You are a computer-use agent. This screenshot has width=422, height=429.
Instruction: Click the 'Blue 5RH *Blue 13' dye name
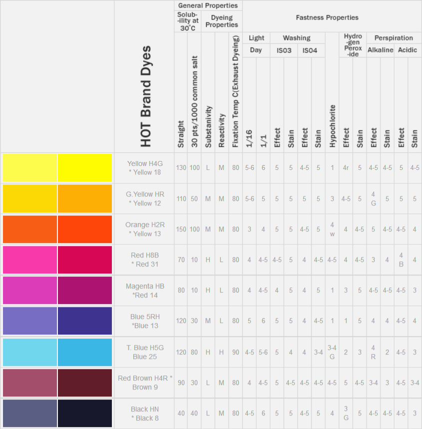145,321
